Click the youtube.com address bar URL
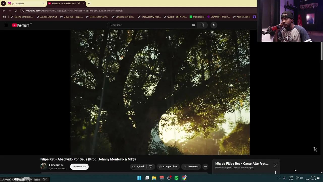Image resolution: width=323 pixels, height=182 pixels. (74, 11)
